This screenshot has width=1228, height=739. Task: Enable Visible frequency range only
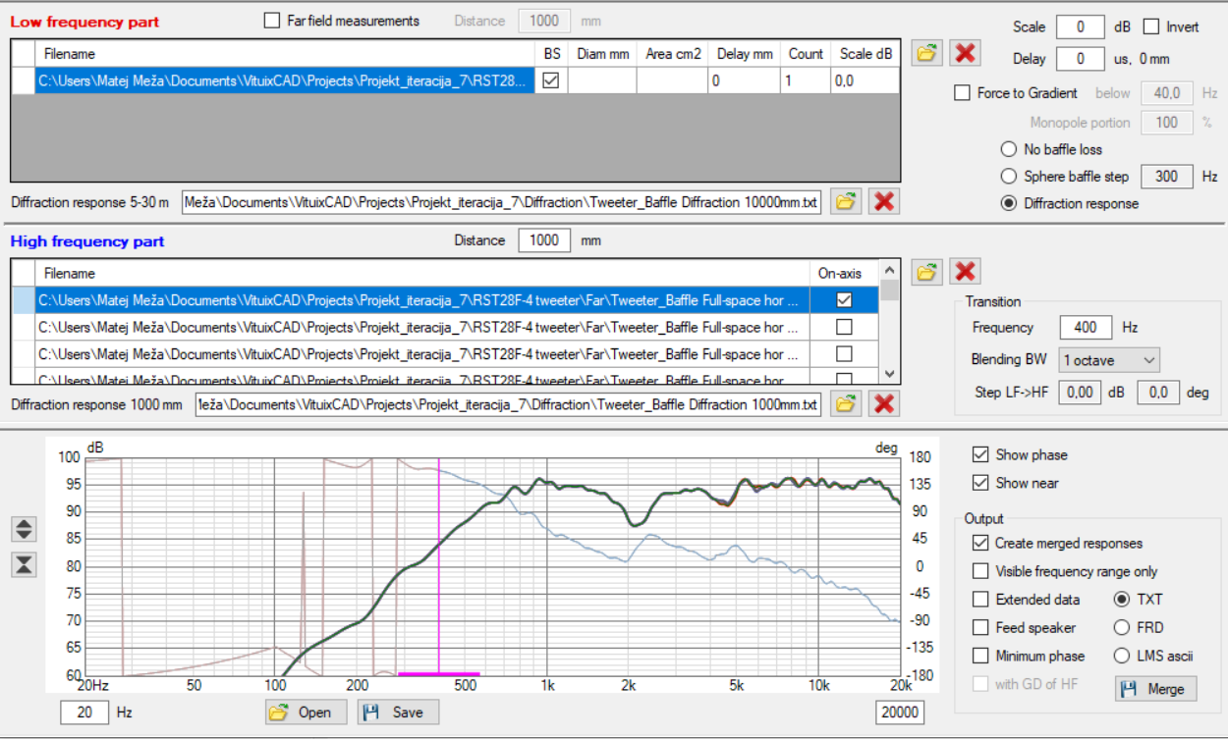[x=979, y=571]
